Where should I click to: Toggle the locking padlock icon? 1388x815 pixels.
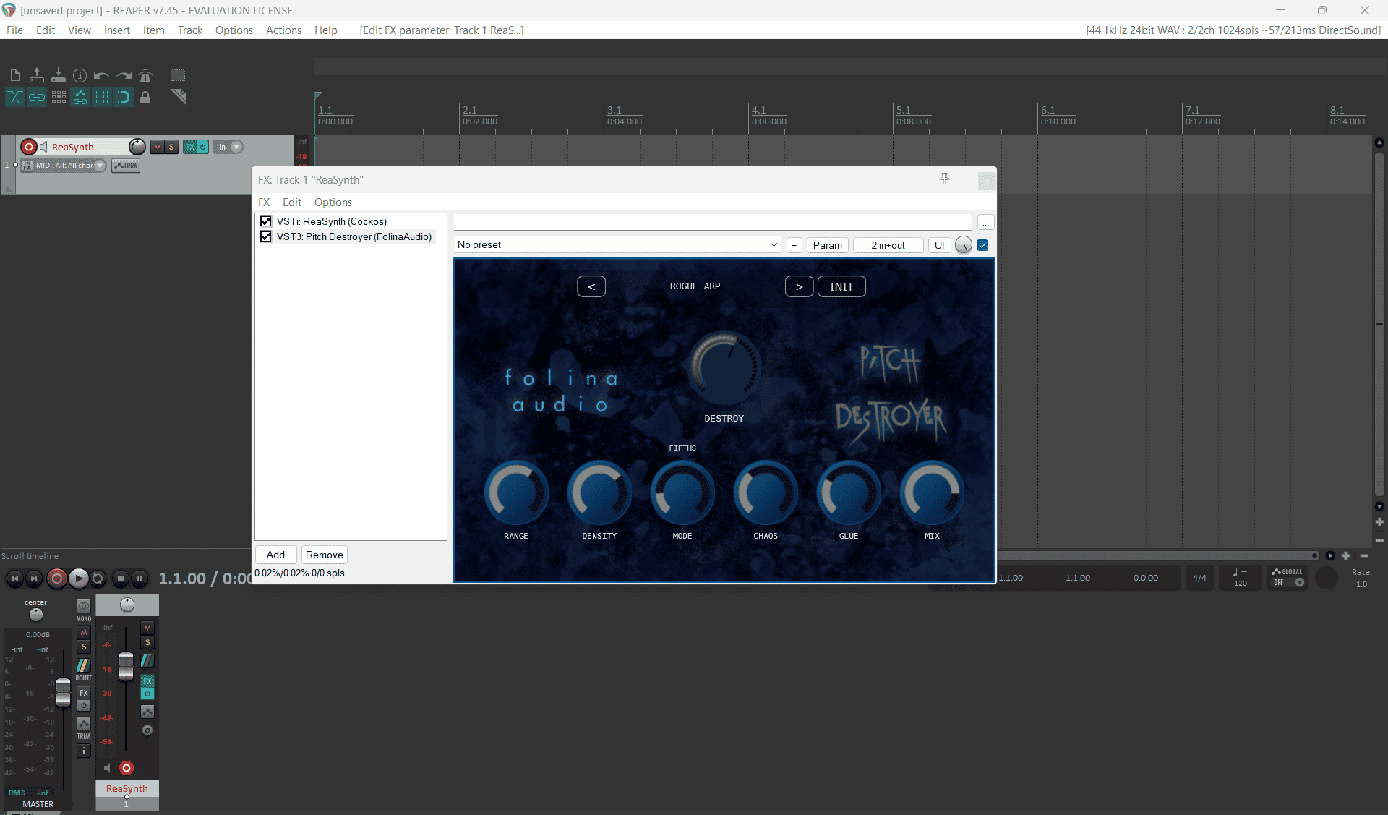pos(145,97)
